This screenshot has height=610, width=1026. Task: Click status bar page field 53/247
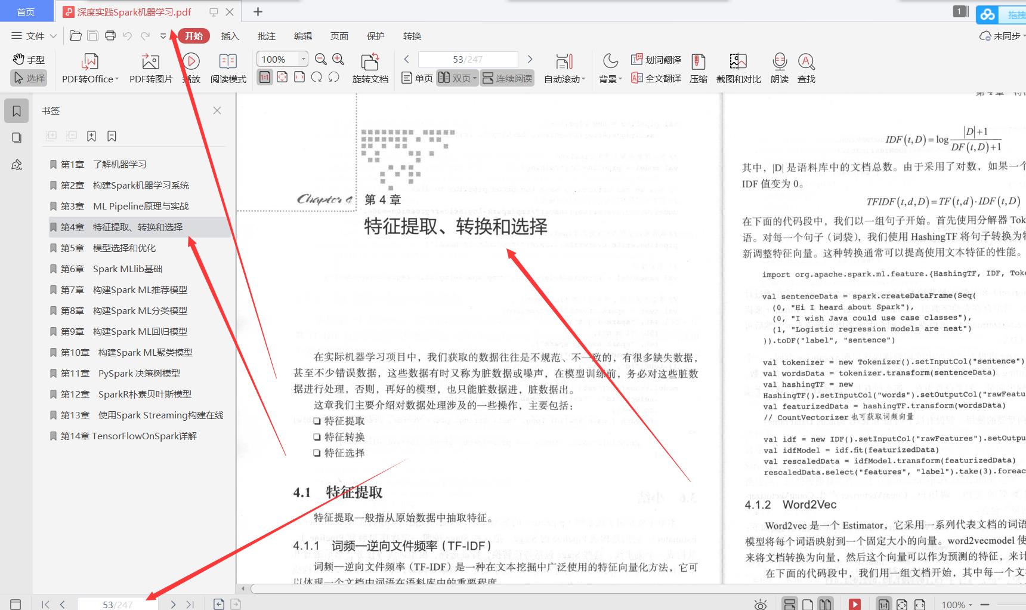click(x=118, y=604)
